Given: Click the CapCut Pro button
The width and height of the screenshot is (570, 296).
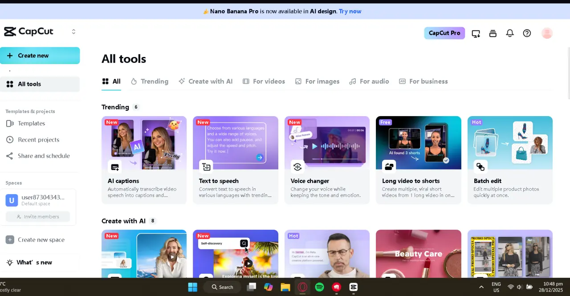Looking at the screenshot, I should coord(444,33).
